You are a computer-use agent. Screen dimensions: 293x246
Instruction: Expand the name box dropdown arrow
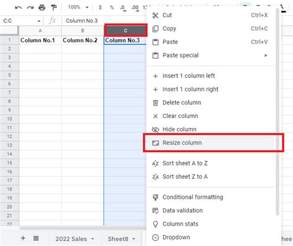39,21
